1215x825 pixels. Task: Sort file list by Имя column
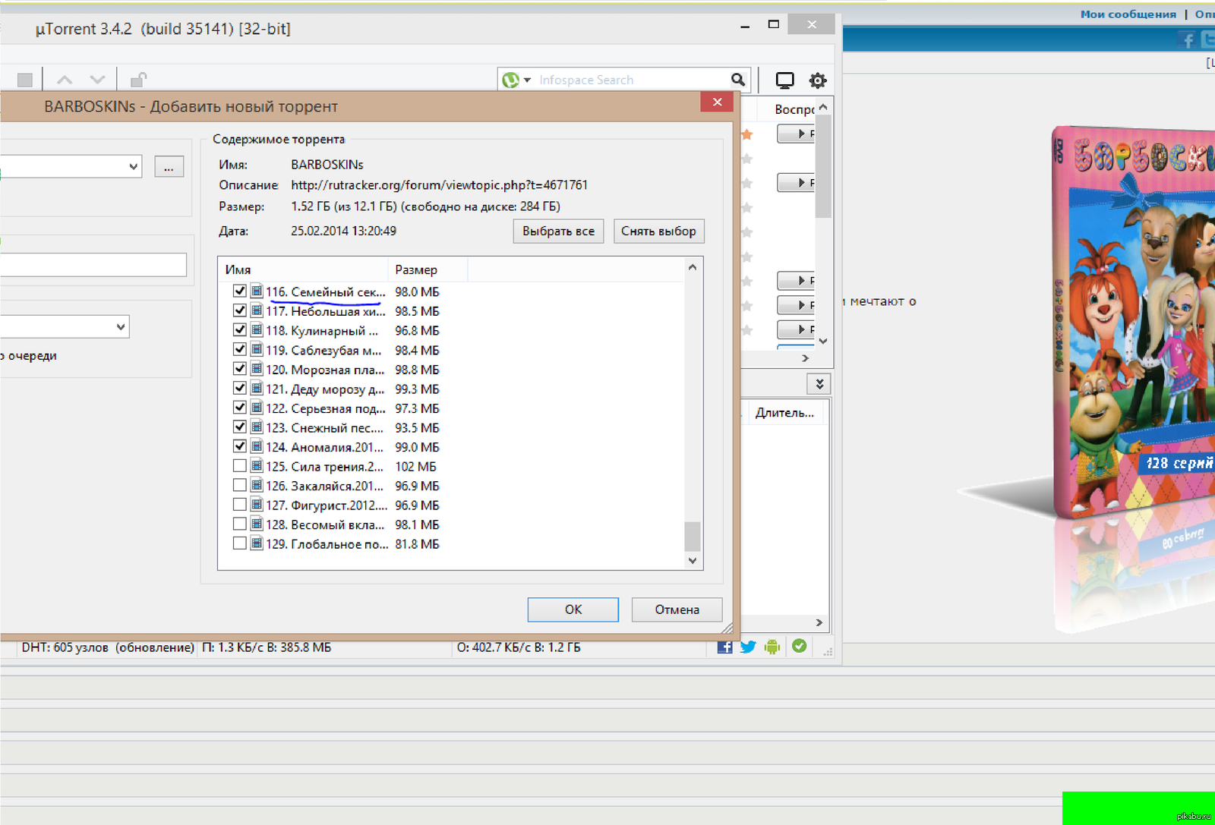tap(303, 269)
